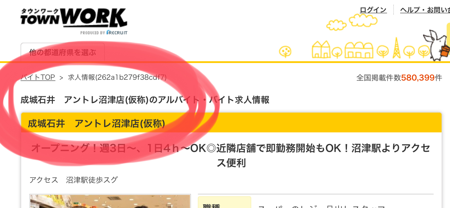Click the yellow tower icon
Image resolution: width=450 pixels, height=208 pixels.
click(x=397, y=48)
